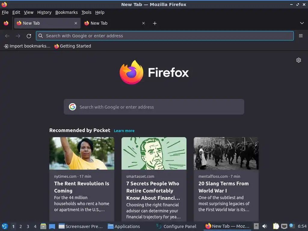Click the eject removable media tray icon
Image resolution: width=308 pixels, height=231 pixels.
tap(256, 226)
